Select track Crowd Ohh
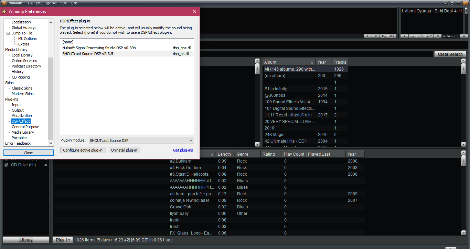Screen dimensions: 470x249 (x=209, y=207)
